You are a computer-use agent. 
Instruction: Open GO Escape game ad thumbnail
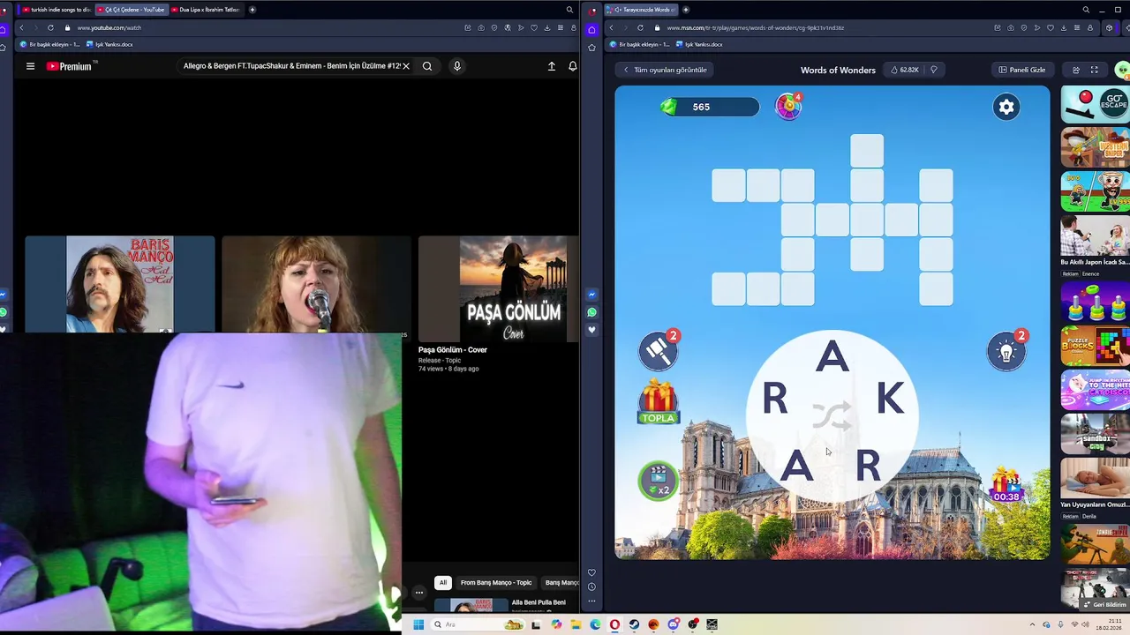pyautogui.click(x=1095, y=105)
